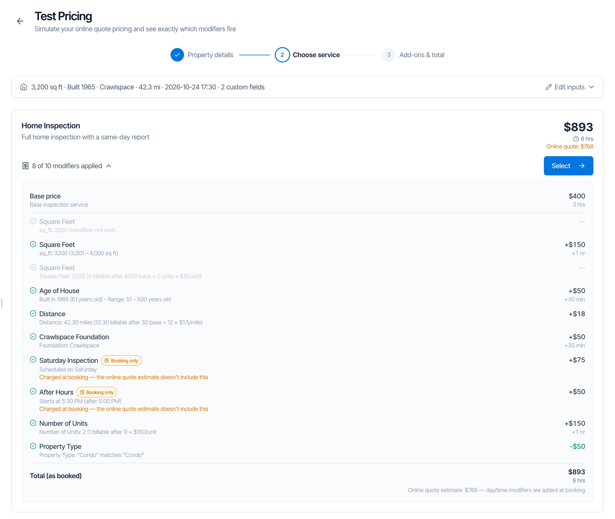Image resolution: width=615 pixels, height=519 pixels.
Task: Click the pencil icon next to Edit inputs
Action: 548,87
